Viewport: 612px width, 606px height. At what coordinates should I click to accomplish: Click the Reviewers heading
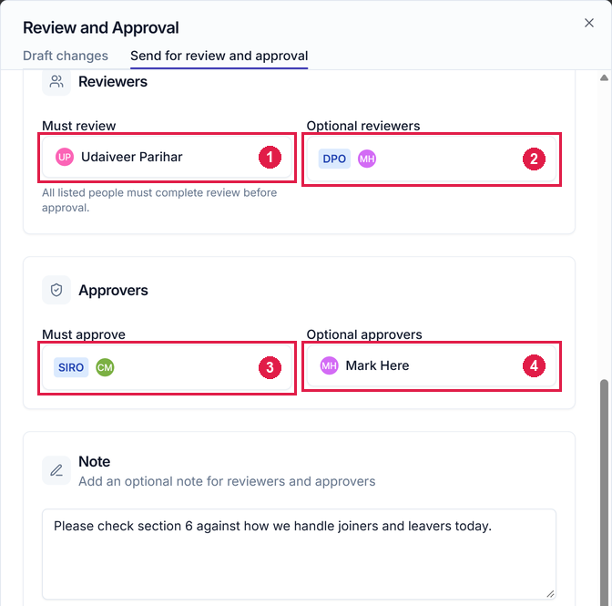113,82
